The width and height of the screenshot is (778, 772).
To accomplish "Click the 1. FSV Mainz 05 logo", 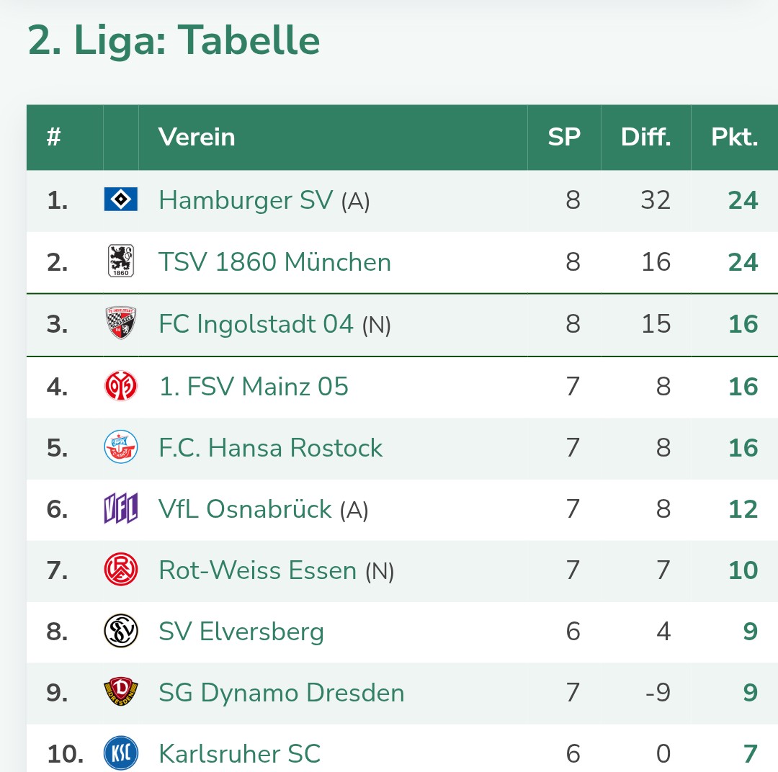I will 121,386.
